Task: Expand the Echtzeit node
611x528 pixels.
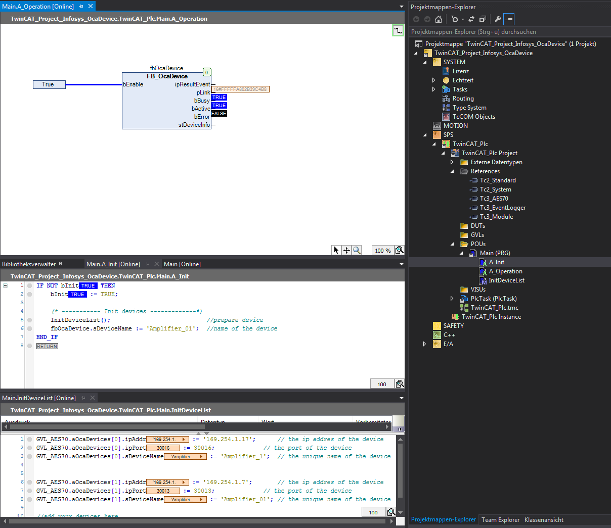Action: (434, 80)
